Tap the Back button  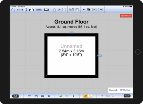pos(15,96)
